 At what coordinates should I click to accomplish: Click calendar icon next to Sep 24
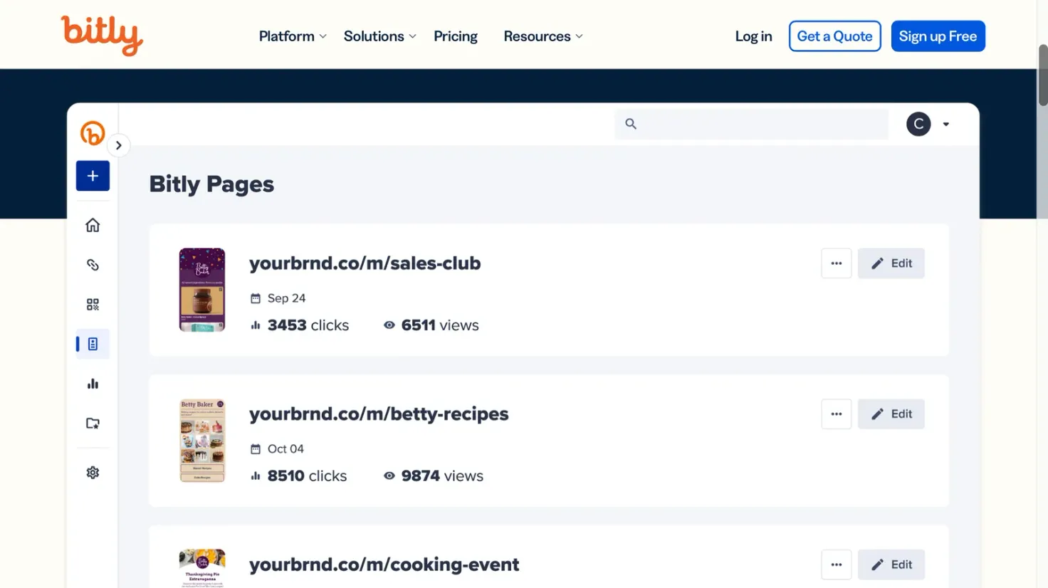coord(256,298)
